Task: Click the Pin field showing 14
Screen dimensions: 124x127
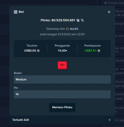Action: point(62,94)
